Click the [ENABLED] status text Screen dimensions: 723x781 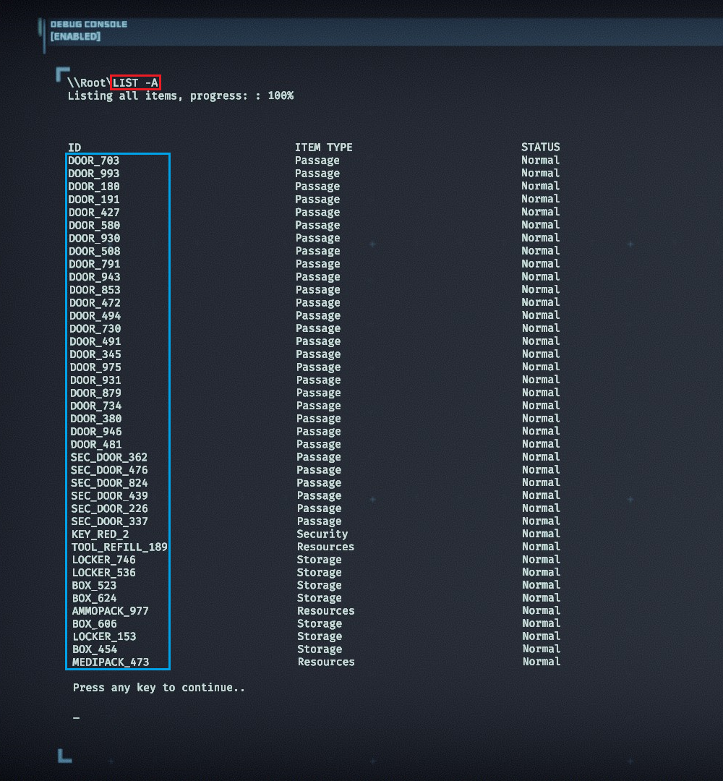coord(75,36)
